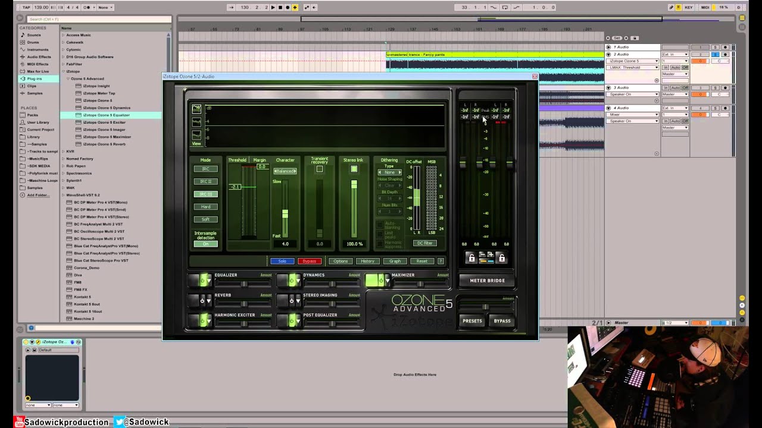Select Max for Live category
762x428 pixels.
(38, 71)
